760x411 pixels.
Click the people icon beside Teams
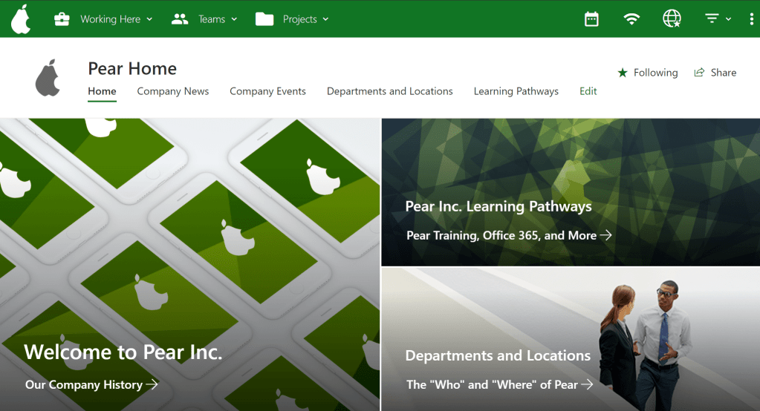tap(180, 19)
